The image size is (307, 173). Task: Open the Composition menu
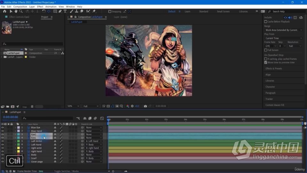(20, 7)
